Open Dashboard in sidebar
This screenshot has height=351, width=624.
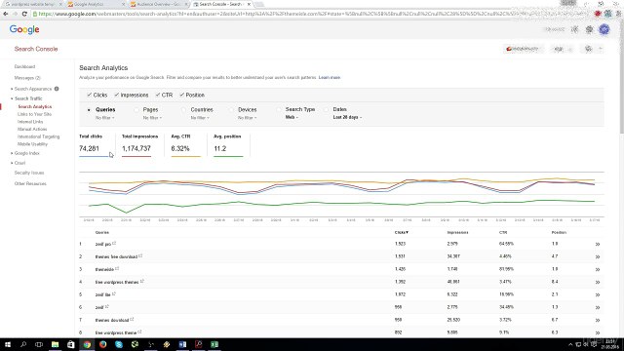coord(24,67)
